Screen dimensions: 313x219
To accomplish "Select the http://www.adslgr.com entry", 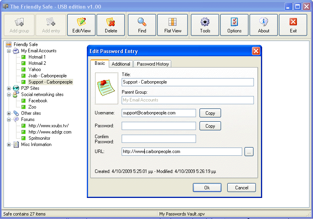I will point(50,132).
